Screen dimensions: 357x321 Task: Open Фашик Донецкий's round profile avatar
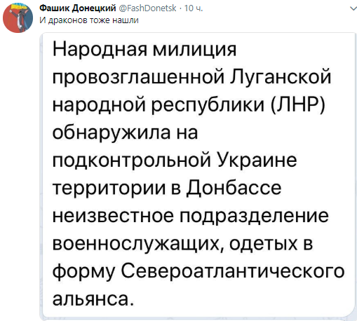[x=18, y=18]
